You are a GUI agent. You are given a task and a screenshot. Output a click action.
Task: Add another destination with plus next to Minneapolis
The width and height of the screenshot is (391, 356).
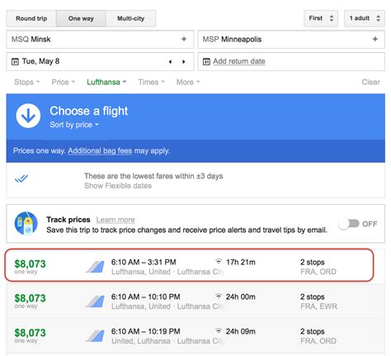375,39
